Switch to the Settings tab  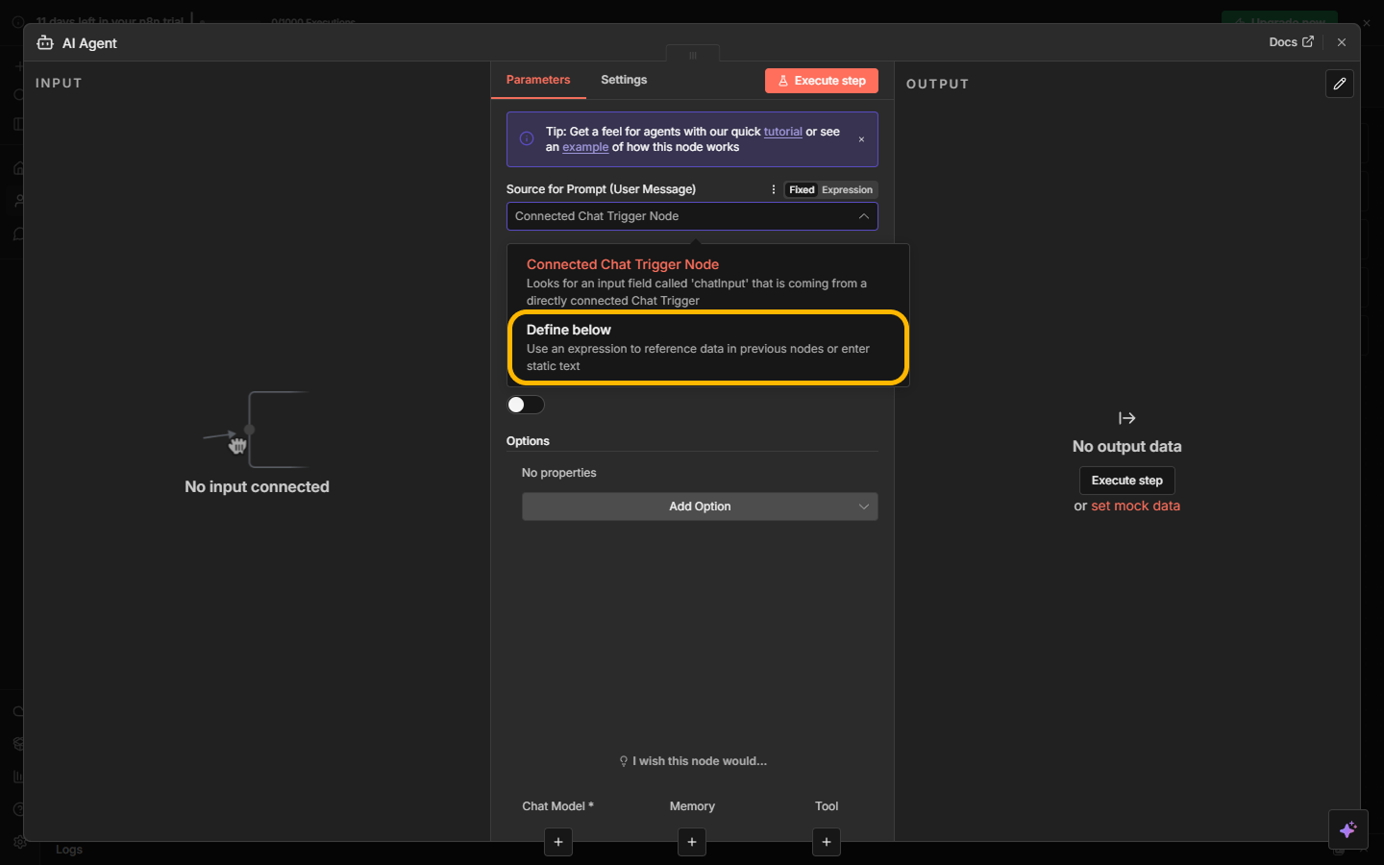tap(624, 80)
